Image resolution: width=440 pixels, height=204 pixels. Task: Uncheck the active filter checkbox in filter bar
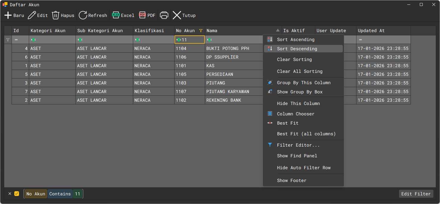pyautogui.click(x=17, y=194)
